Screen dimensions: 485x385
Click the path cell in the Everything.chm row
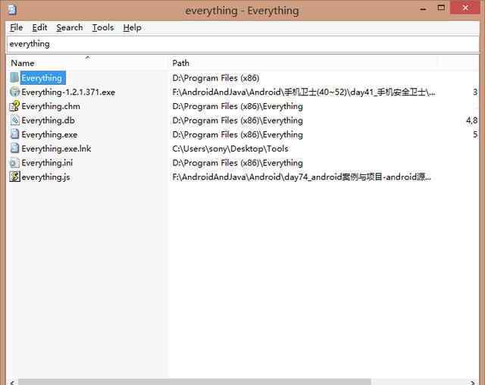pyautogui.click(x=237, y=106)
